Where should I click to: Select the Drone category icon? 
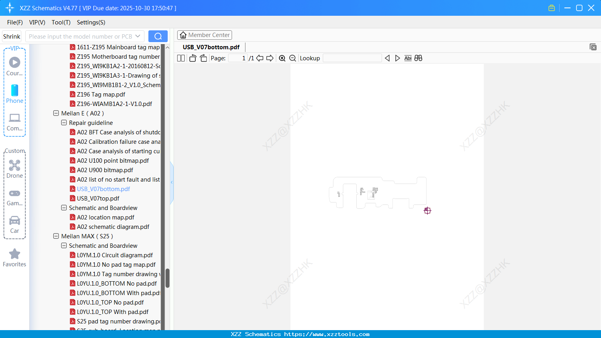pos(15,169)
